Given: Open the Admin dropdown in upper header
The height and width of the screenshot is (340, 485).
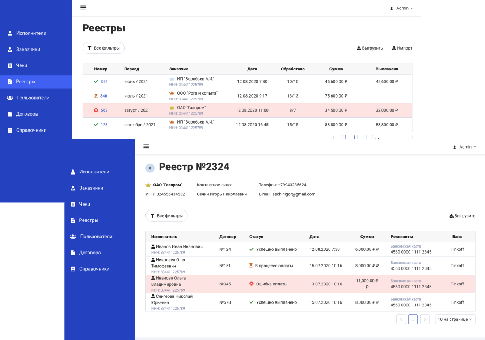Looking at the screenshot, I should click(x=402, y=8).
